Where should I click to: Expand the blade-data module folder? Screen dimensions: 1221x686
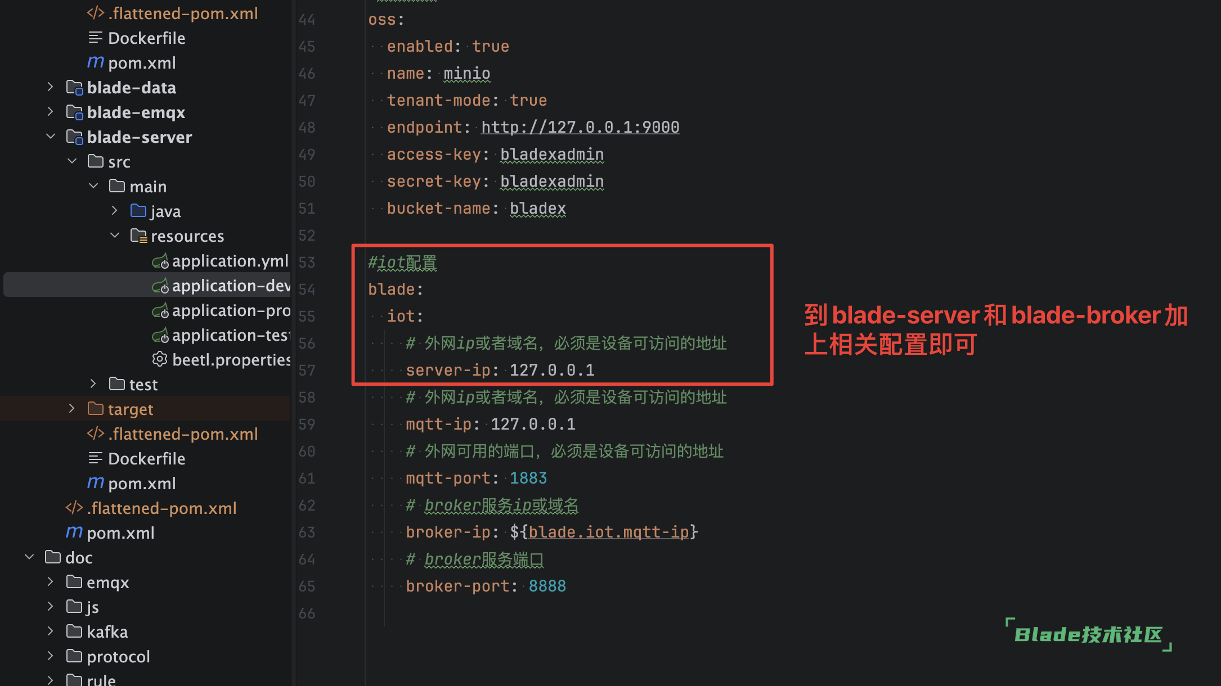click(50, 87)
